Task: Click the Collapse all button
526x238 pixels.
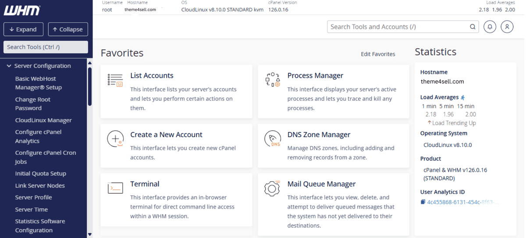Action: (x=68, y=29)
